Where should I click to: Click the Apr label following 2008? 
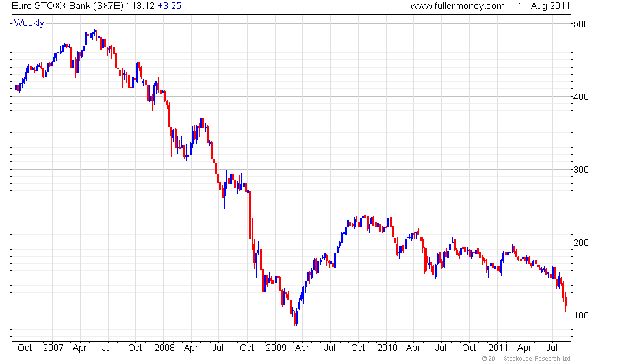191,348
